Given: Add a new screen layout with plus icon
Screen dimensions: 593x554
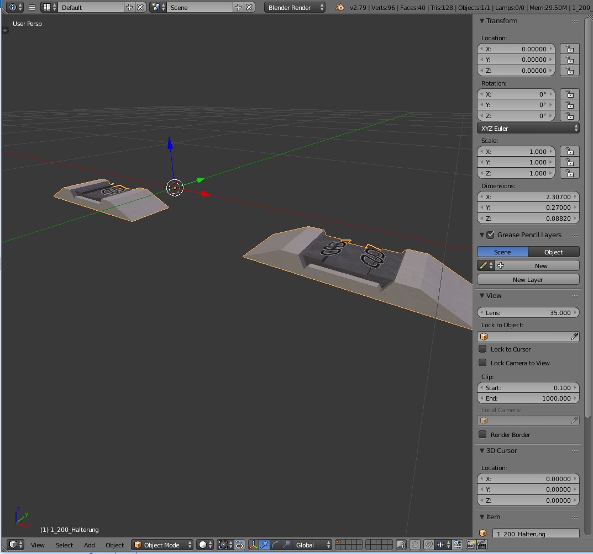Looking at the screenshot, I should point(129,7).
